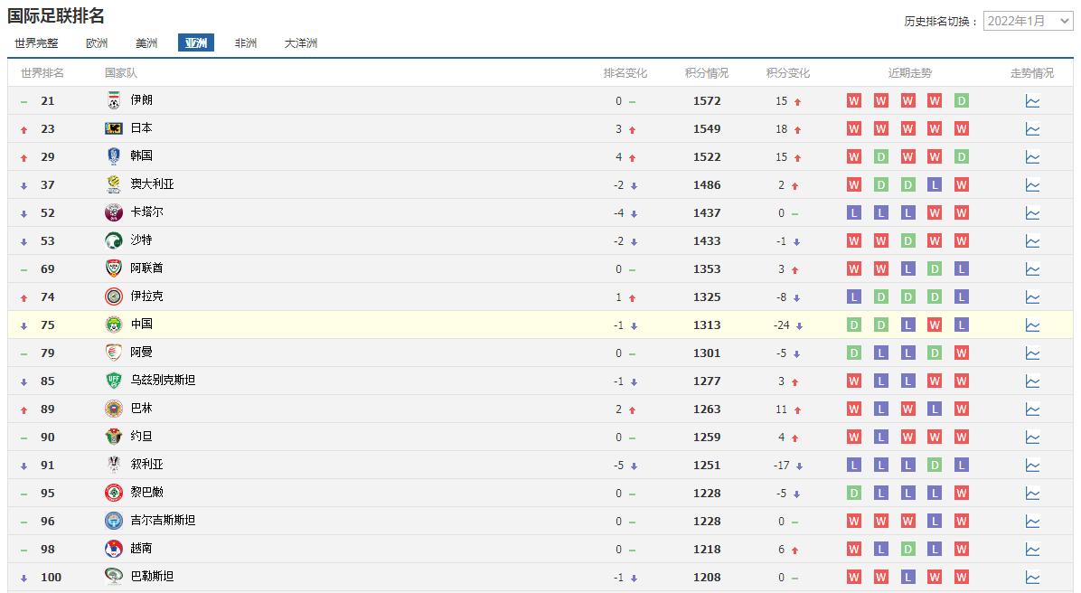Open the 沙特 team link

click(x=141, y=240)
